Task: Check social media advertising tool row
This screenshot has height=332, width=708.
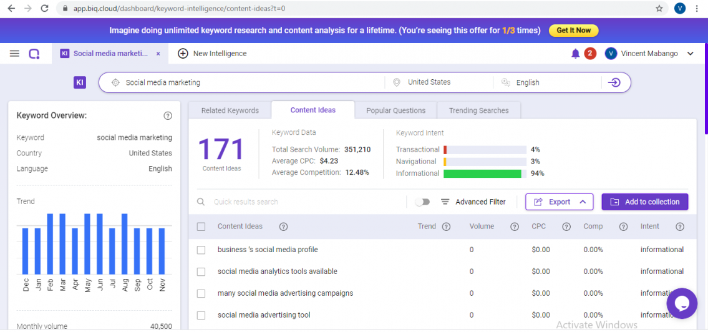Action: pos(201,315)
